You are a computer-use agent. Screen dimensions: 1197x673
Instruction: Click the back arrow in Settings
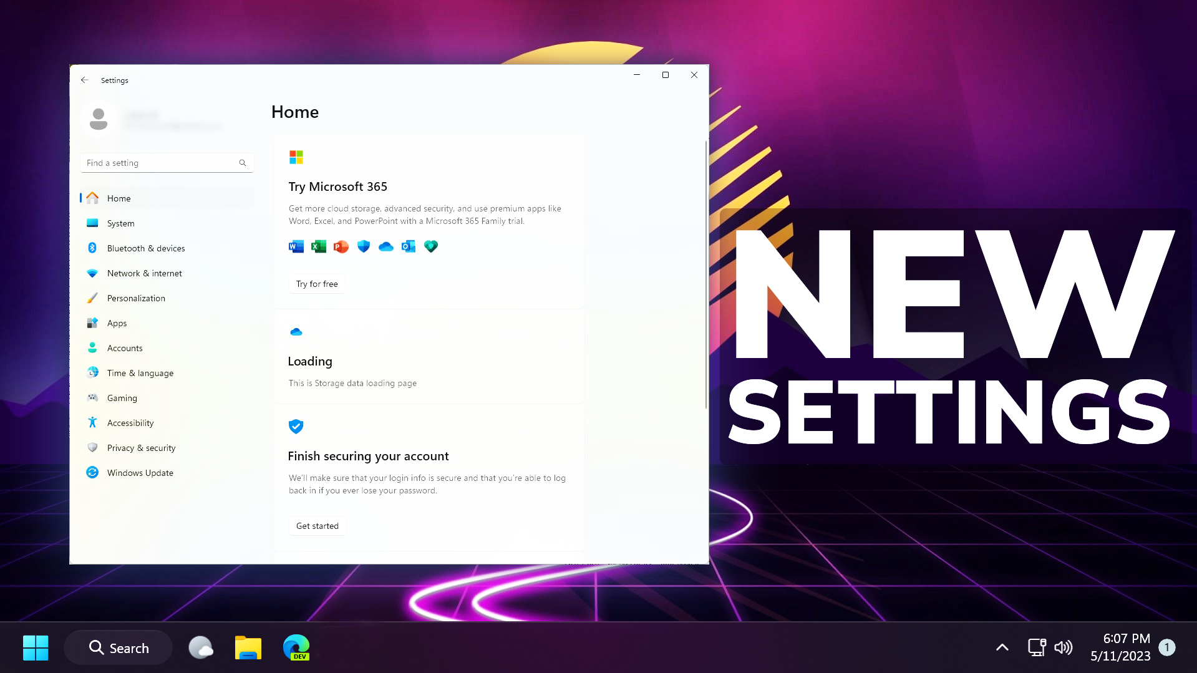coord(85,80)
